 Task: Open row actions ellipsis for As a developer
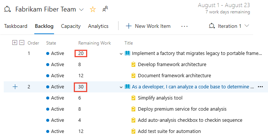pyautogui.click(x=260, y=87)
